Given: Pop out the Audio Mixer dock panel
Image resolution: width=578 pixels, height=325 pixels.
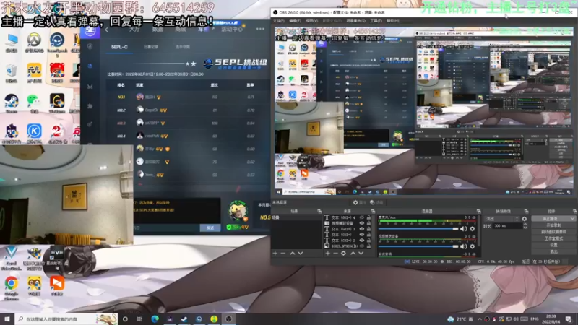Looking at the screenshot, I should tap(478, 211).
